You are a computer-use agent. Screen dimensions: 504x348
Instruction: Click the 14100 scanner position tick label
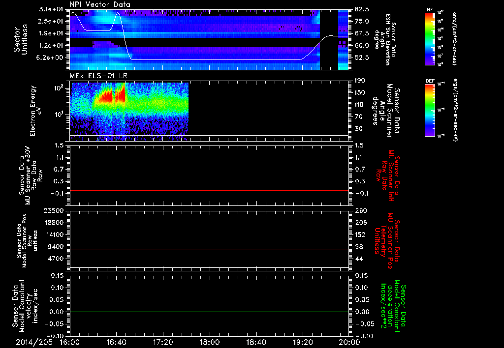coord(55,234)
